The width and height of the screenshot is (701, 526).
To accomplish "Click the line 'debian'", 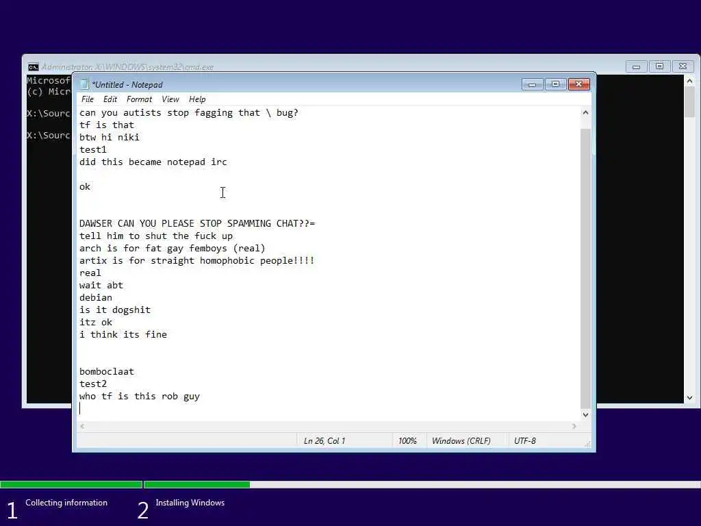I will point(96,297).
